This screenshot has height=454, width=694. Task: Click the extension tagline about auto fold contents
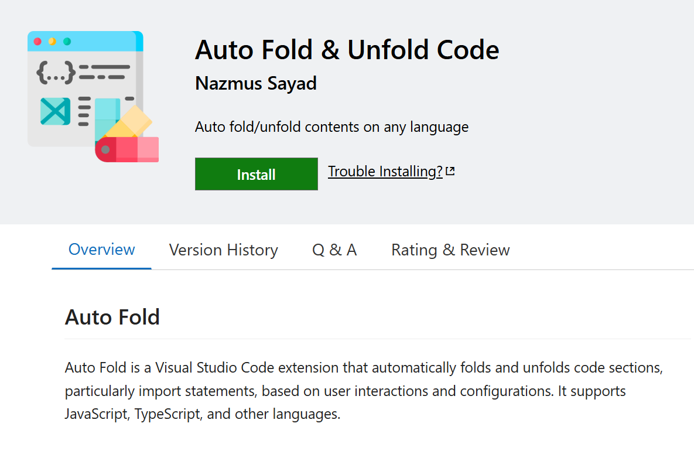[x=331, y=127]
